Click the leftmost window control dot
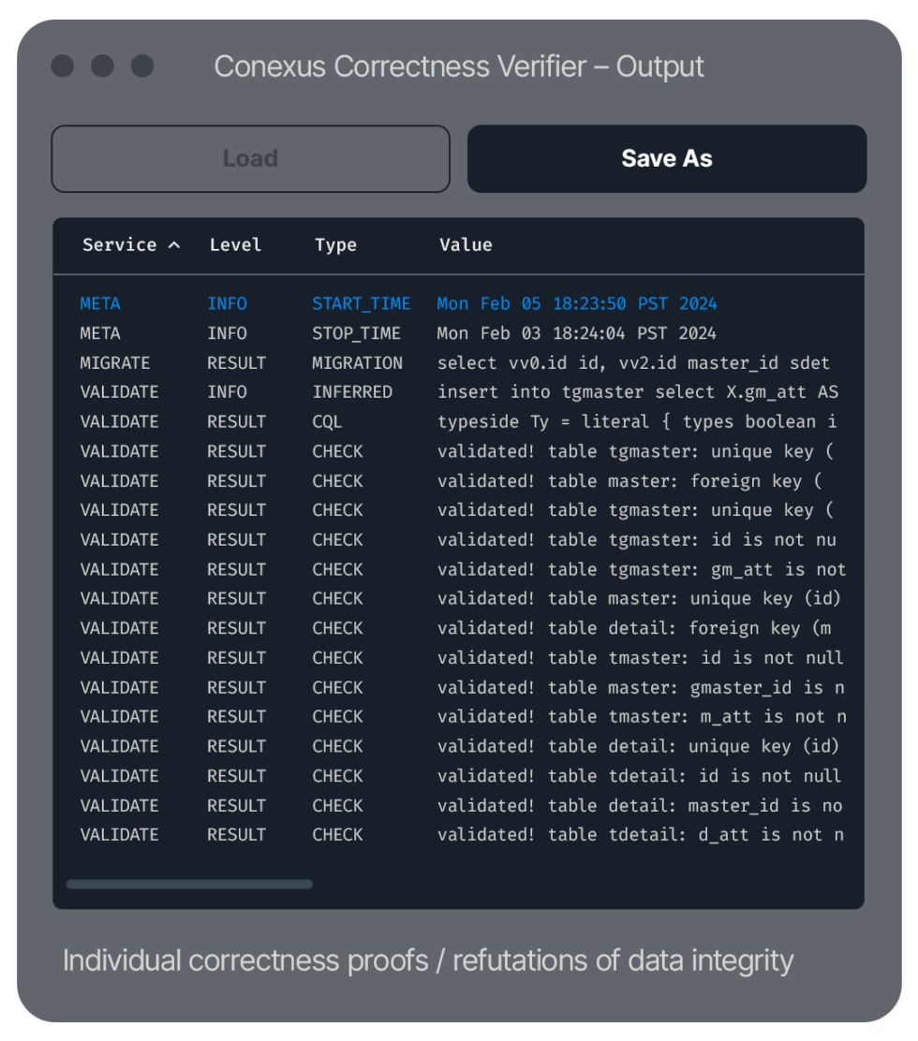Image resolution: width=918 pixels, height=1041 pixels. [63, 66]
